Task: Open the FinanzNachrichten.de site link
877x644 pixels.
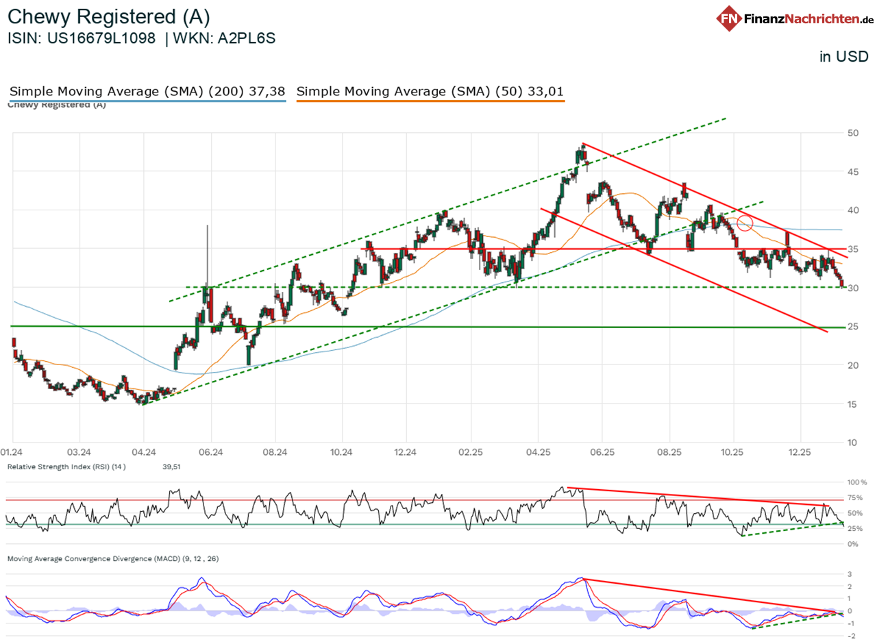Action: click(x=806, y=19)
